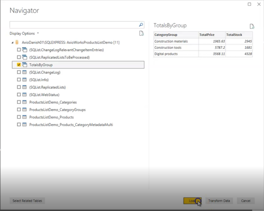Uncheck the TotalsByGroup checkbox
Viewport: 264px width, 211px height.
tap(19, 65)
